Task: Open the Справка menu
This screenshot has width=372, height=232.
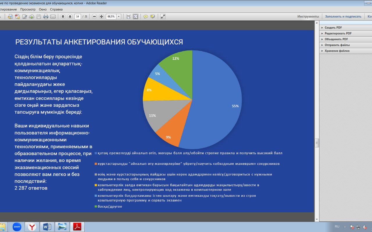Action: [x=56, y=9]
